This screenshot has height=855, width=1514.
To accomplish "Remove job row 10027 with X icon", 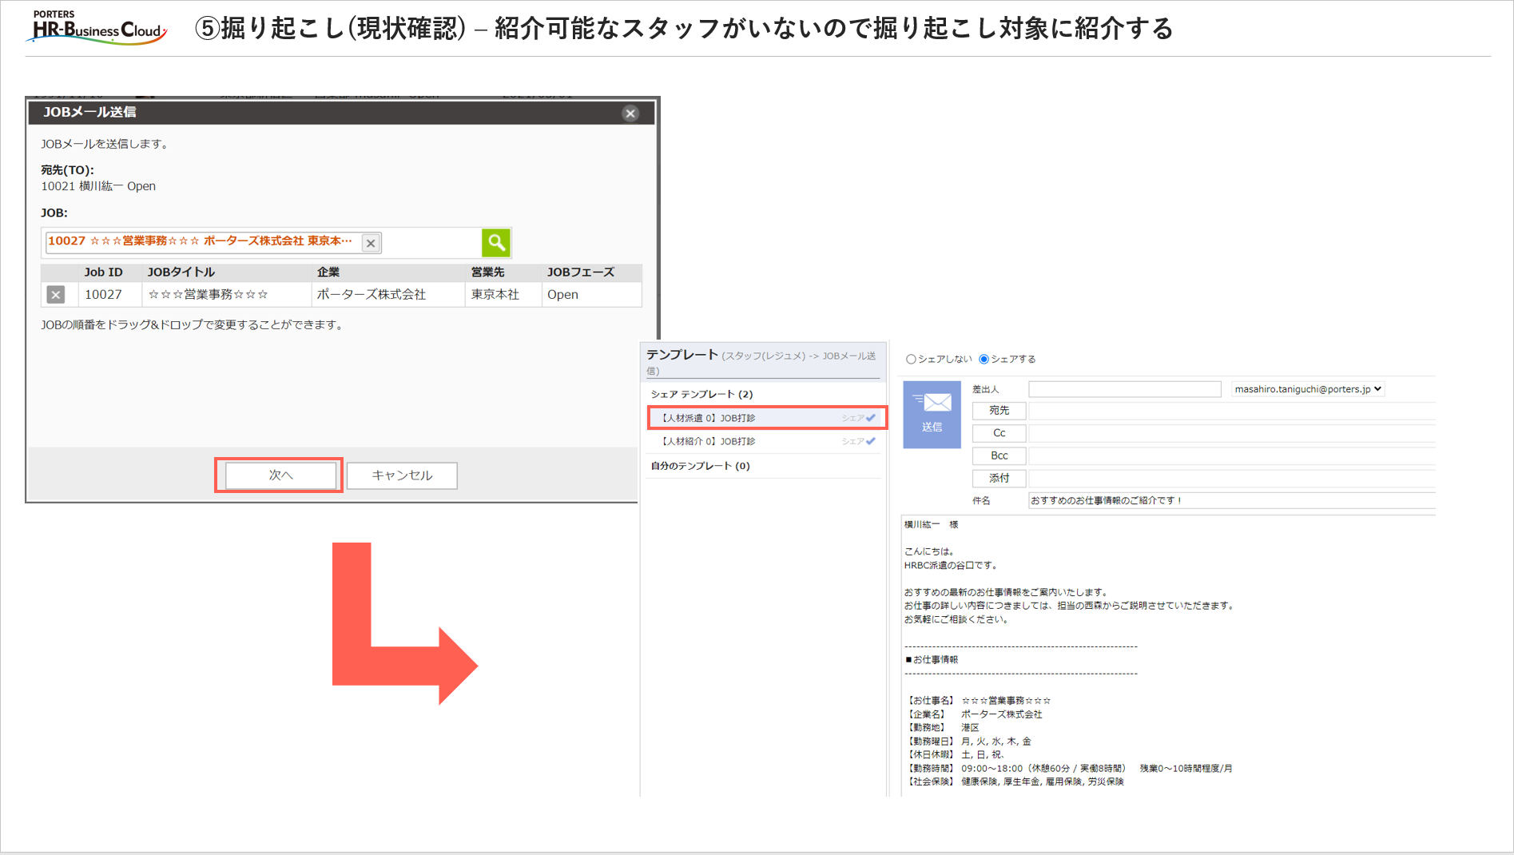I will tap(55, 295).
